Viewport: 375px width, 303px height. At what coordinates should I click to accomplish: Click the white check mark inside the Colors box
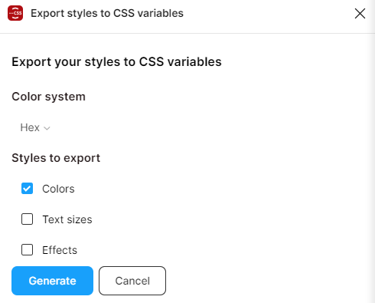coord(27,189)
